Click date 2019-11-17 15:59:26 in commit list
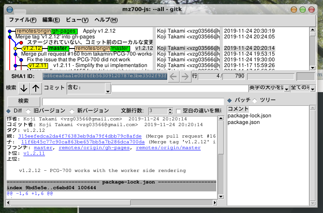This screenshot has width=323, height=213. (x=249, y=65)
